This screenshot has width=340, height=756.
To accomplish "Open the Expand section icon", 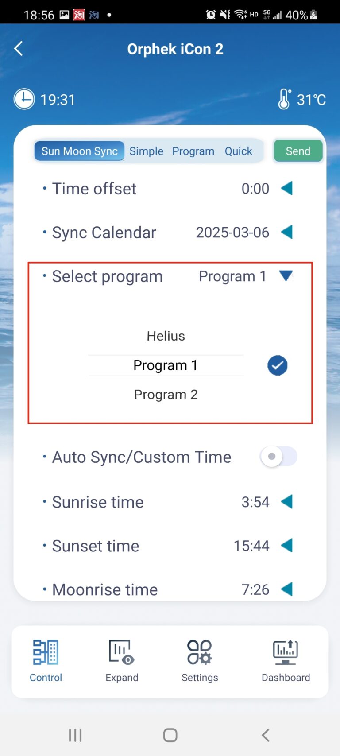I will [122, 652].
